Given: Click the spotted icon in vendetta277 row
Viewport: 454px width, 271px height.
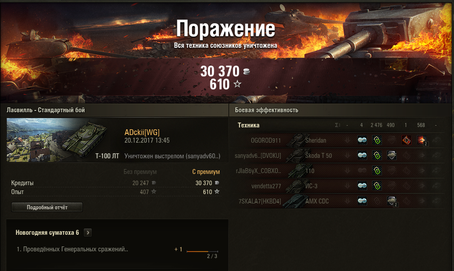Looking at the screenshot, I should [362, 186].
